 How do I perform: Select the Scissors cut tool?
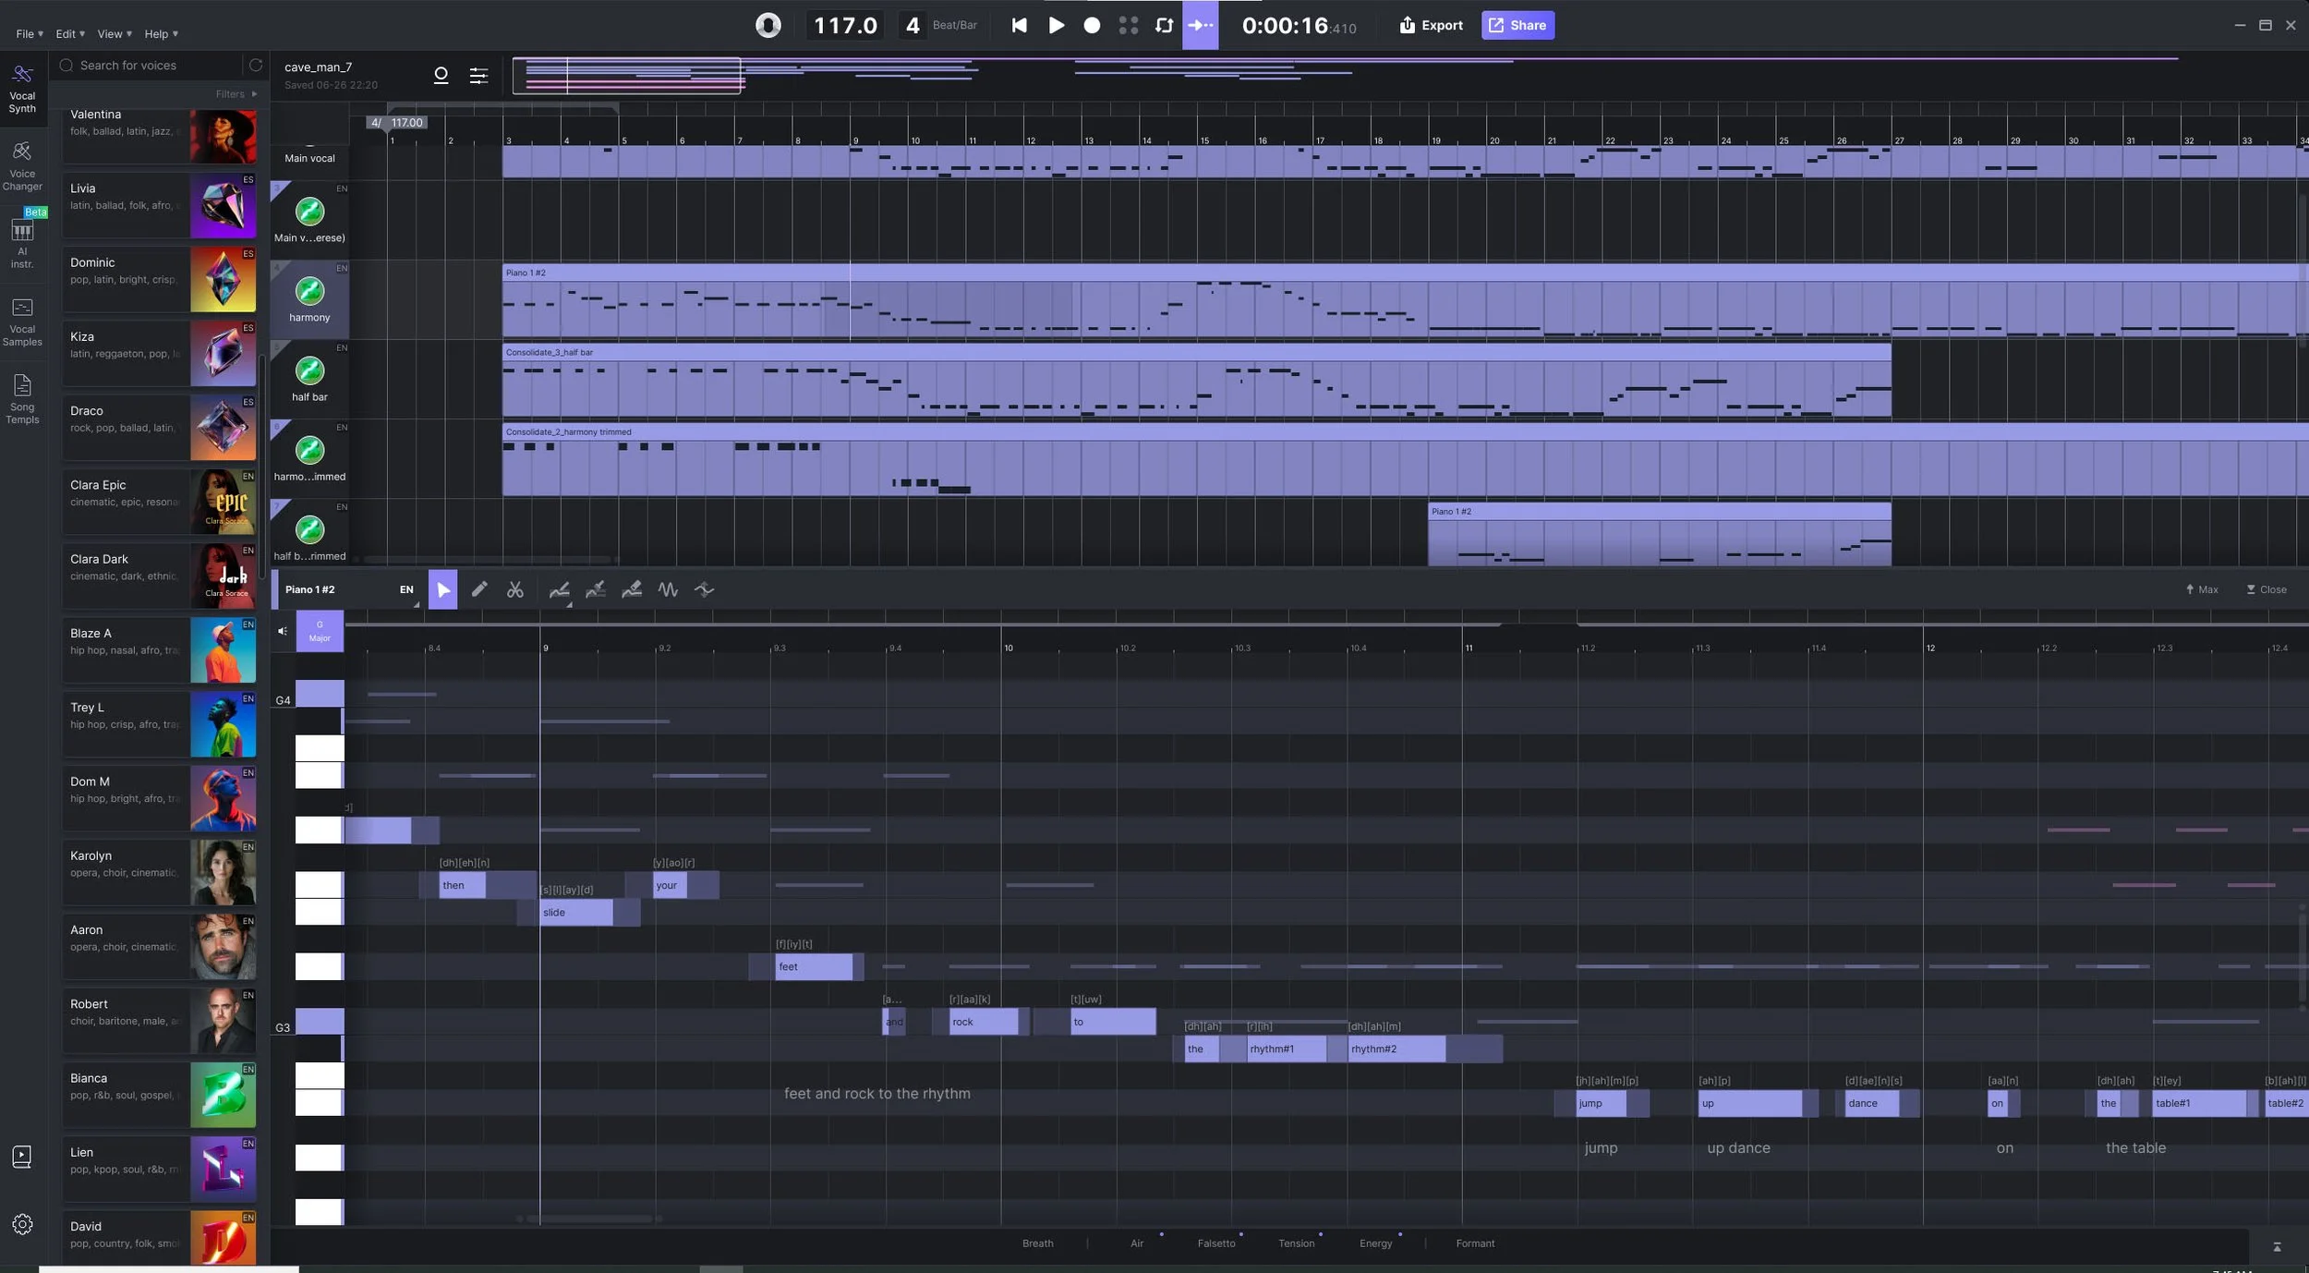[x=515, y=589]
